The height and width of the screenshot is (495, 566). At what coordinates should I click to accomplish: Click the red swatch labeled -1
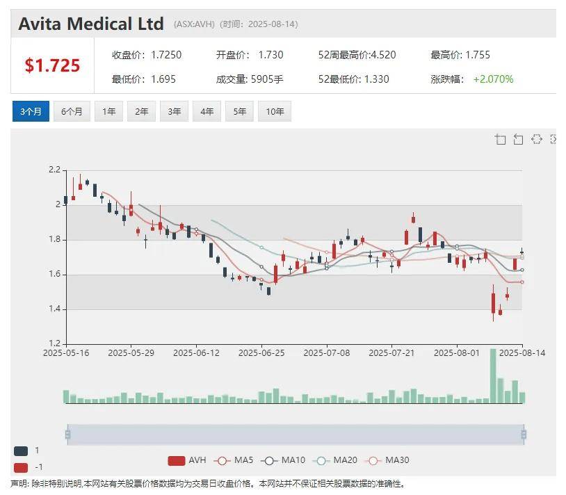click(21, 467)
